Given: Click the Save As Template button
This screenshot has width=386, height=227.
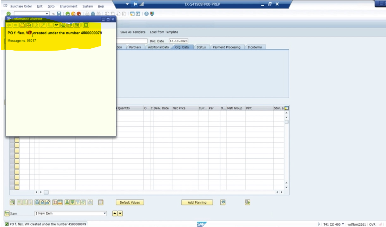Looking at the screenshot, I should [x=133, y=32].
